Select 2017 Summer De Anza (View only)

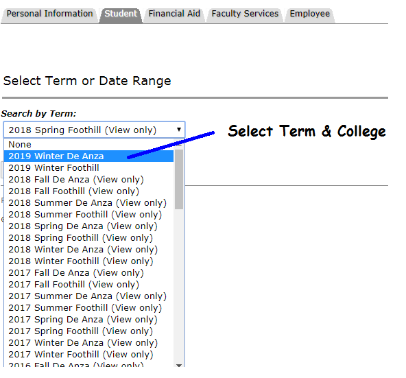88,296
